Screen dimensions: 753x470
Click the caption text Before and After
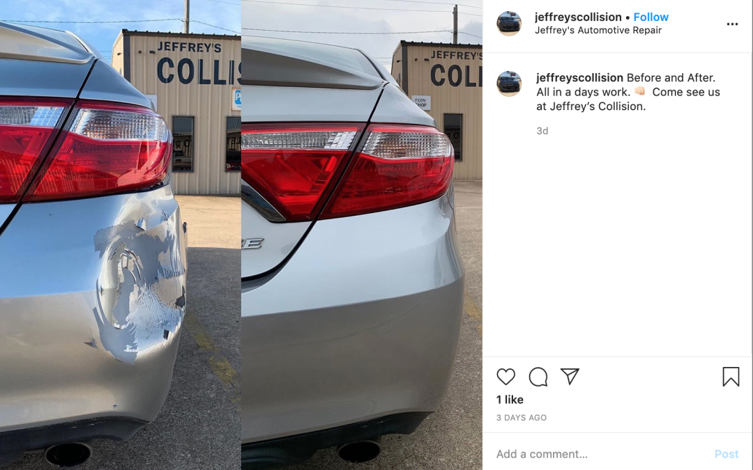671,77
